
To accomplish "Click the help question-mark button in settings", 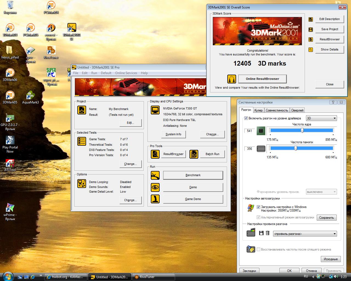I will tap(333, 102).
